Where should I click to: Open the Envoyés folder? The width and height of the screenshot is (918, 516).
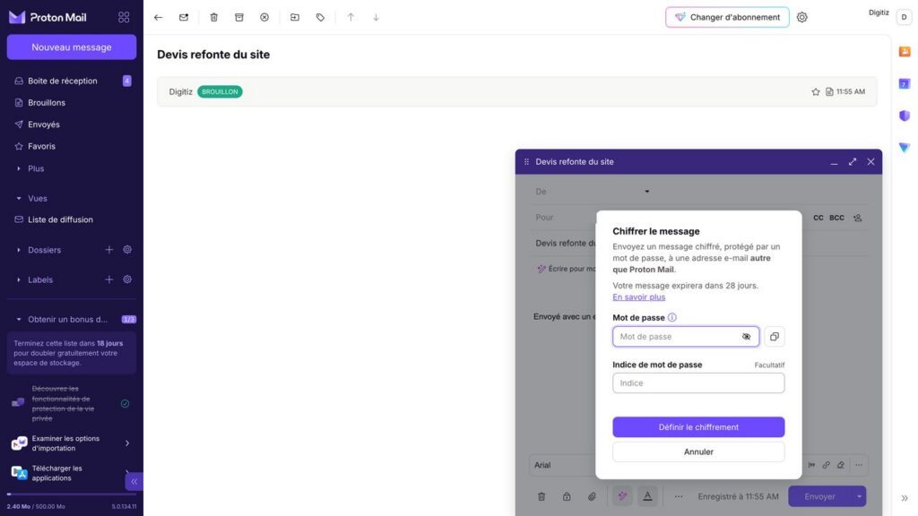[72, 124]
